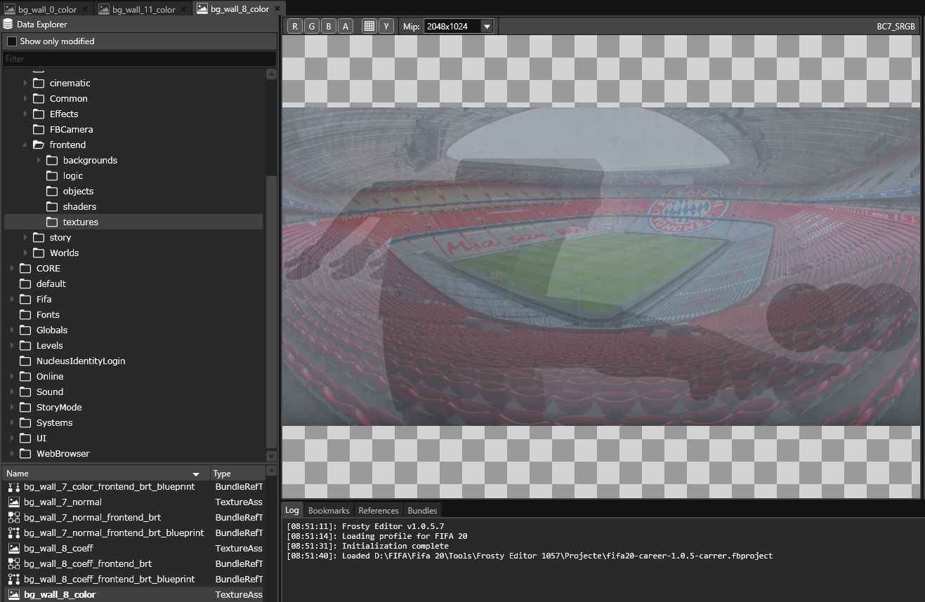Click the default folder icon

coord(25,283)
